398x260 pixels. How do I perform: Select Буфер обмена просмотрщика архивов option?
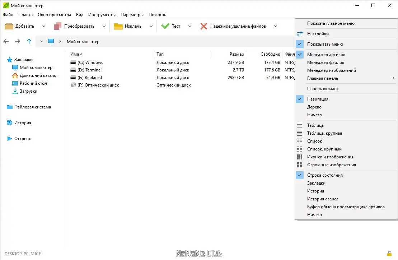point(346,207)
